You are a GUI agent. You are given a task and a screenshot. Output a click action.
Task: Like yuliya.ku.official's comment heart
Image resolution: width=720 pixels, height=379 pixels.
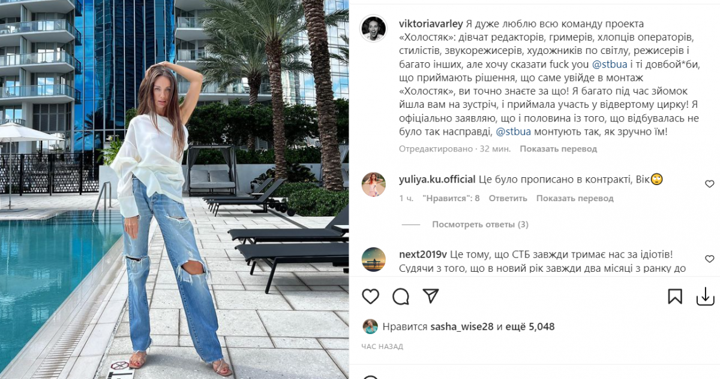709,184
